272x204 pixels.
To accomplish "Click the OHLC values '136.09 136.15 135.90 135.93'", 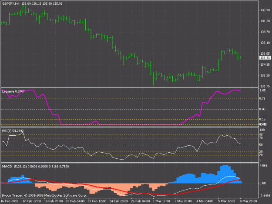I will 42,3.
